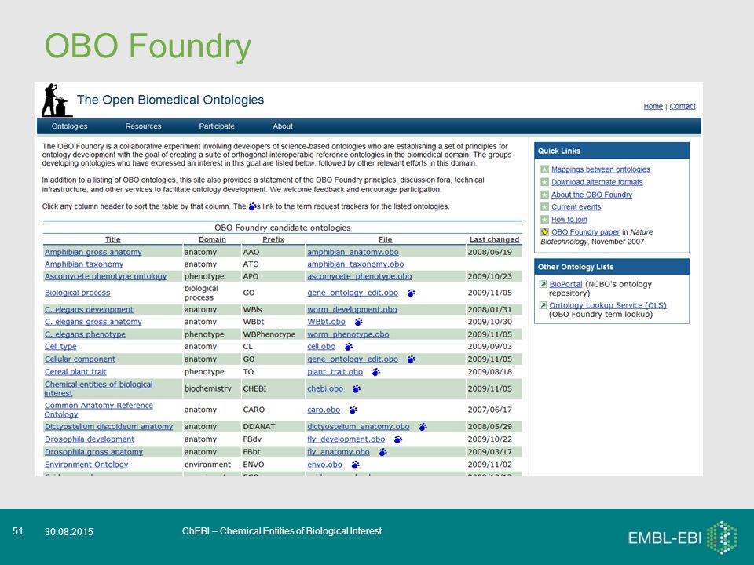
Task: Click external link icon beside Ontology Lookup Service
Action: [543, 305]
